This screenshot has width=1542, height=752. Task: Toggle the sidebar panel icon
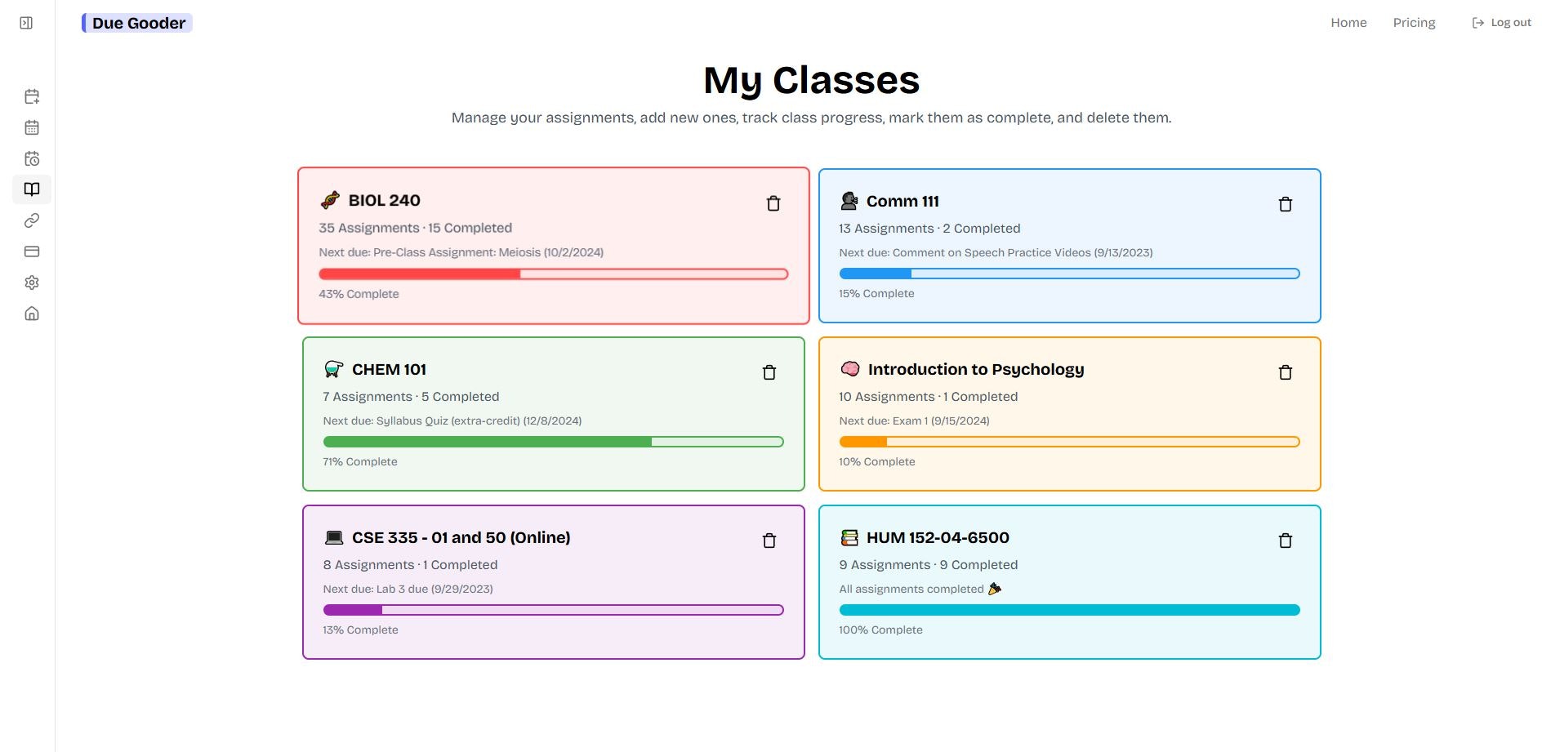pyautogui.click(x=26, y=23)
